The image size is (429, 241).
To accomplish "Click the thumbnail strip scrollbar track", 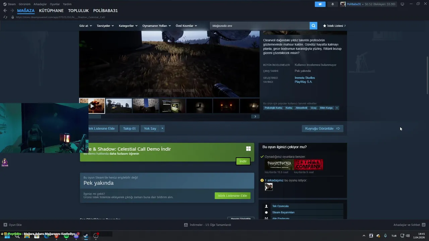I will [x=176, y=116].
